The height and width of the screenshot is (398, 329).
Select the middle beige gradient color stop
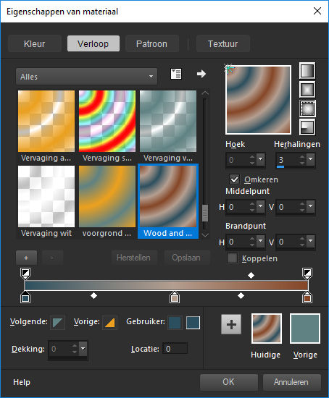175,297
